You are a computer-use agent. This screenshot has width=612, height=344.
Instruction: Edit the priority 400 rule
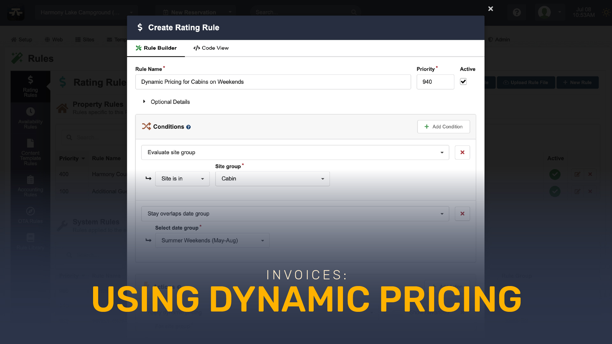point(577,174)
